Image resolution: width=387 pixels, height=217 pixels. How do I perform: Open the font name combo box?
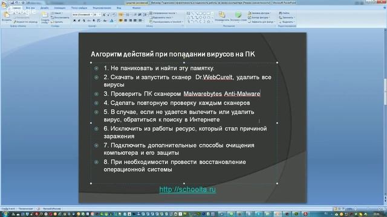(x=82, y=14)
